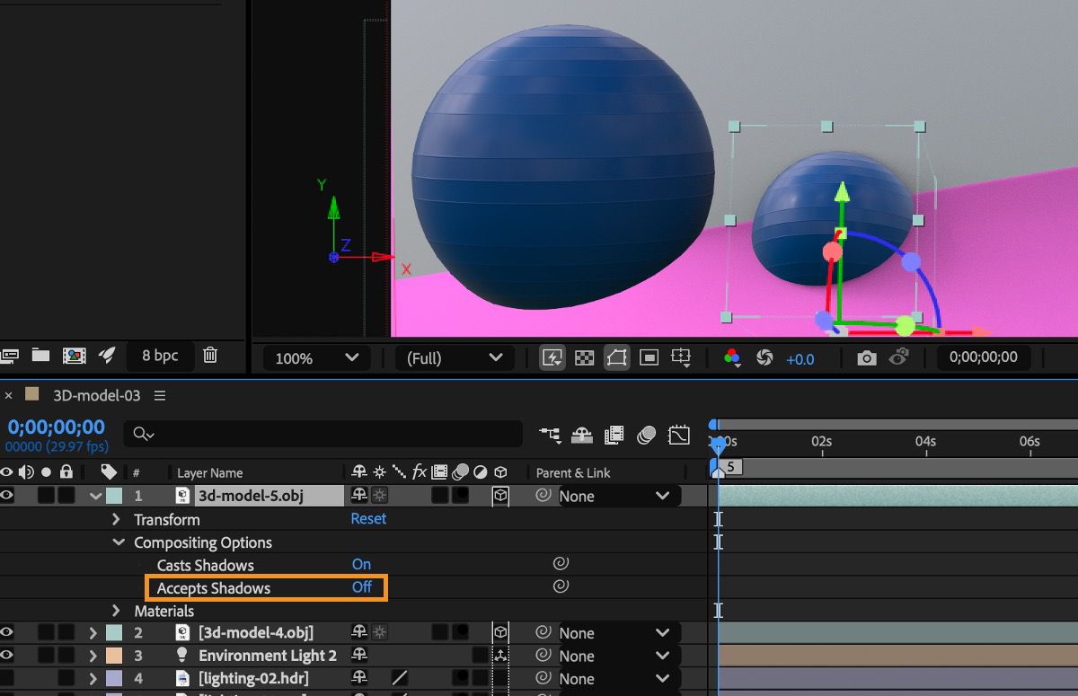Screen dimensions: 1078x696
Task: Click the 8 bpc project depth button
Action: (x=160, y=356)
